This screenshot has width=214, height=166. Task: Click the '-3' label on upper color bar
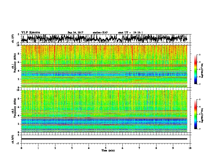click(199, 55)
